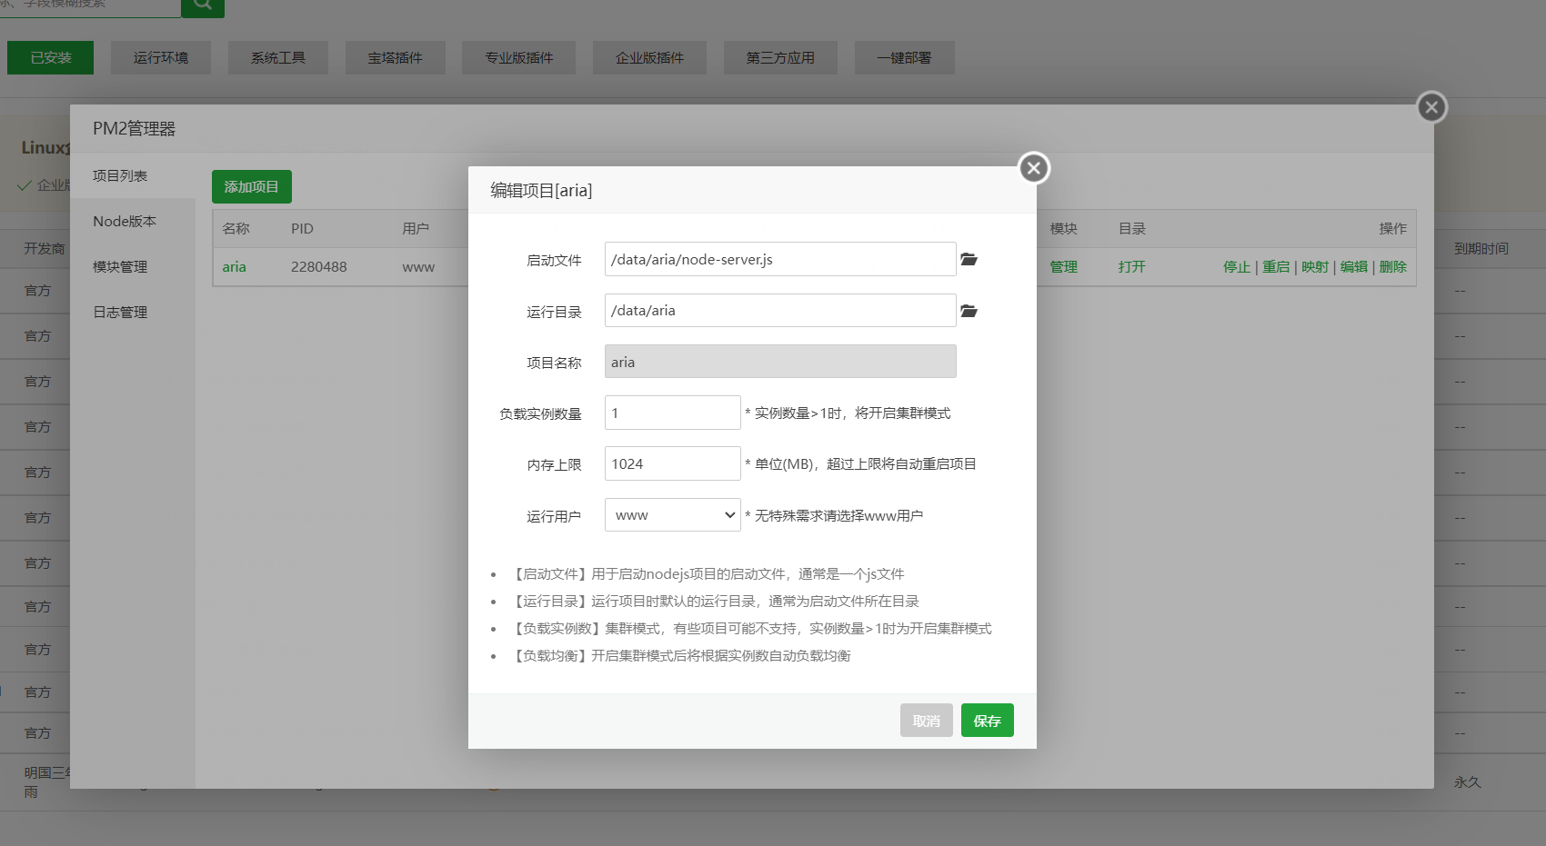
Task: Edit the memory limit field 1024
Action: coord(672,463)
